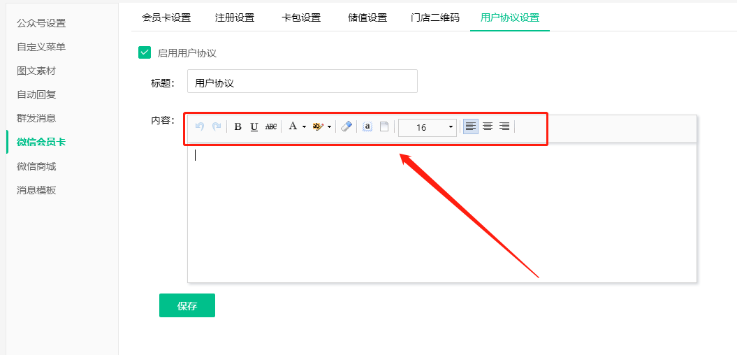Uncheck the 启用用户协议 checkbox
The width and height of the screenshot is (737, 355).
tap(145, 52)
